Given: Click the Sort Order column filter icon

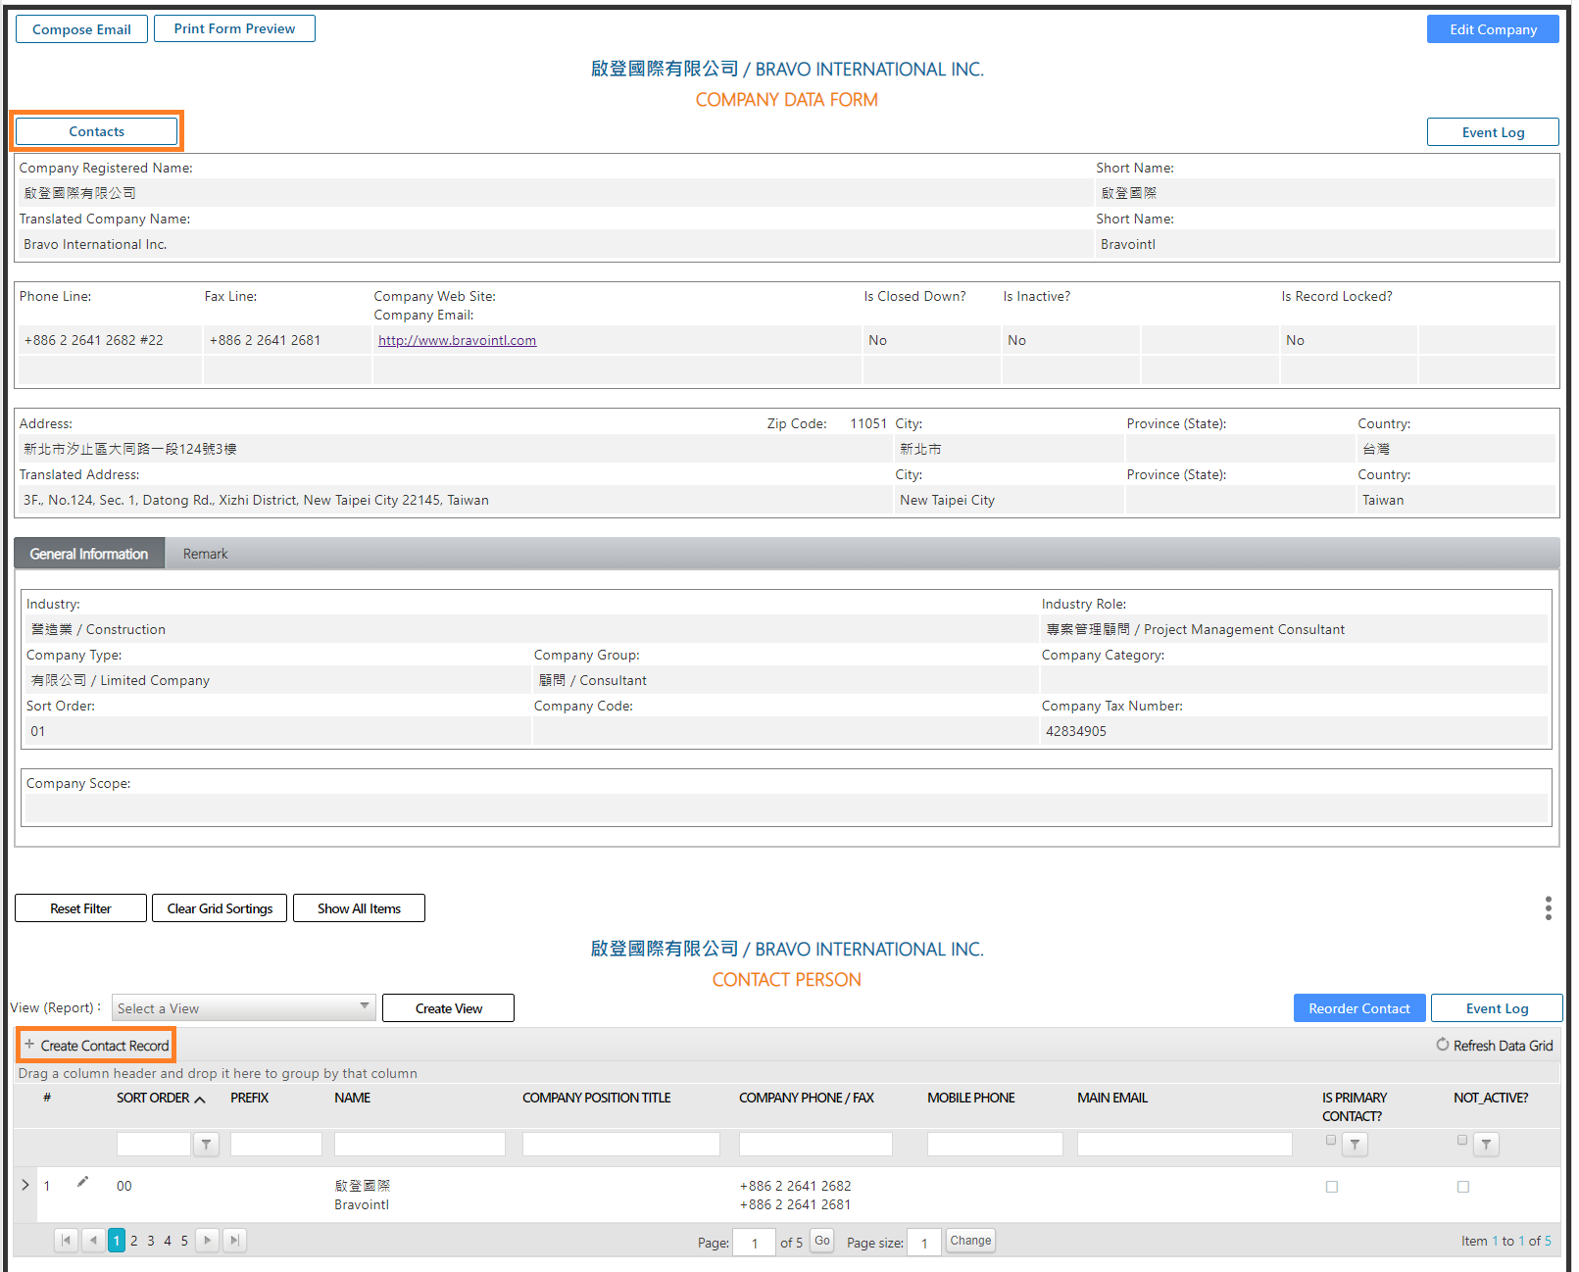Looking at the screenshot, I should [206, 1144].
